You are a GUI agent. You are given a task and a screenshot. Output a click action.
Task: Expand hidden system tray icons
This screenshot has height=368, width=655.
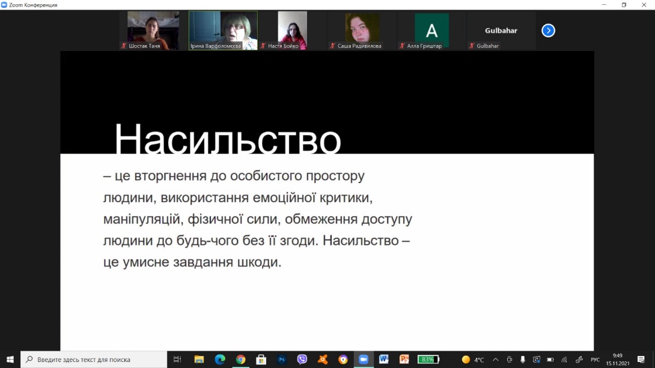495,360
